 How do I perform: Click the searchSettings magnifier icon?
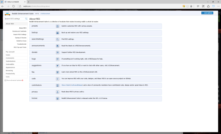point(58,39)
